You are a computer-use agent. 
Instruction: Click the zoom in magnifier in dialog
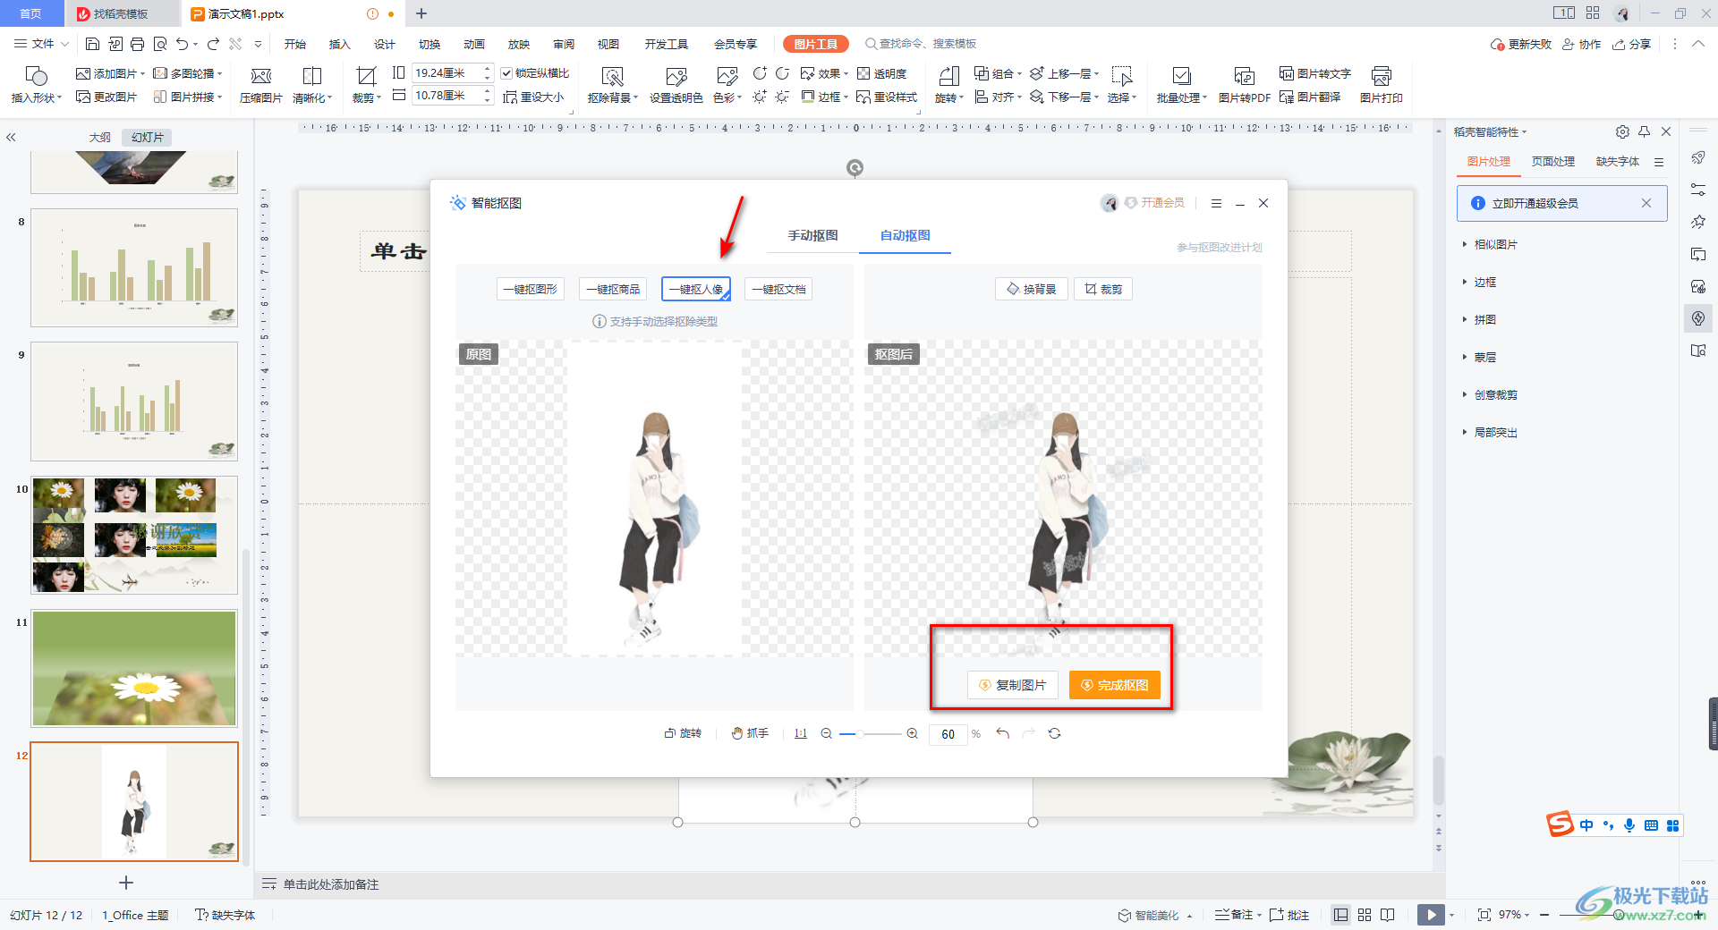point(912,733)
